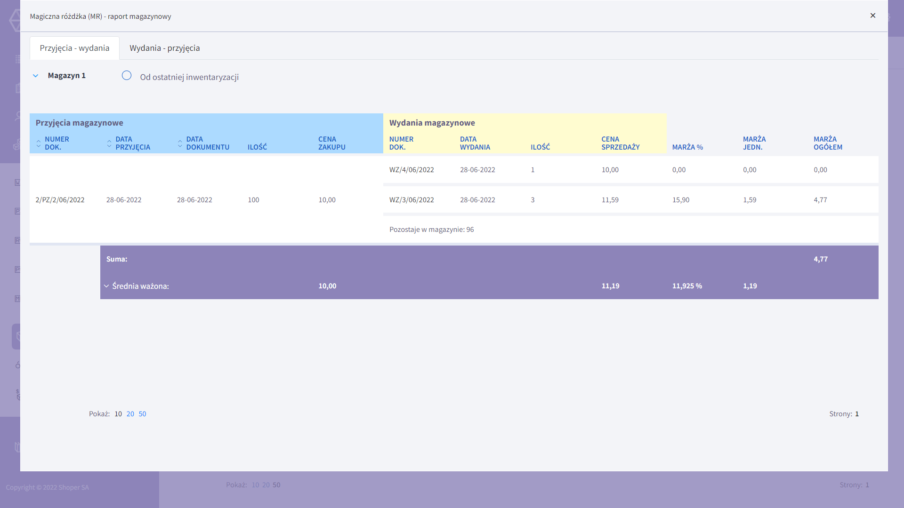Close the raport magazynowy dialog
Viewport: 904px width, 508px height.
point(872,16)
